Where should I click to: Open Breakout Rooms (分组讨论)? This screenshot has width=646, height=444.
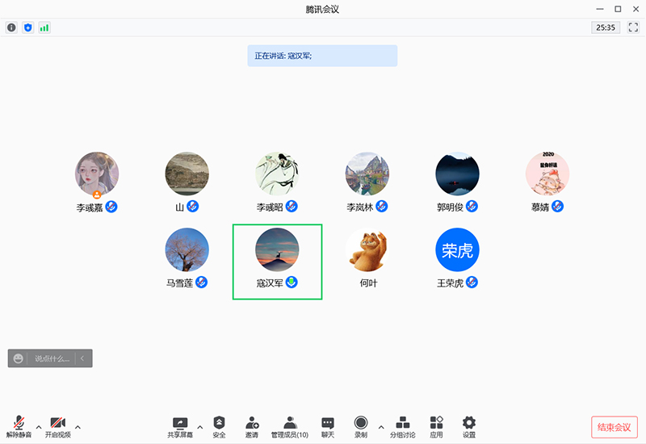click(x=403, y=426)
